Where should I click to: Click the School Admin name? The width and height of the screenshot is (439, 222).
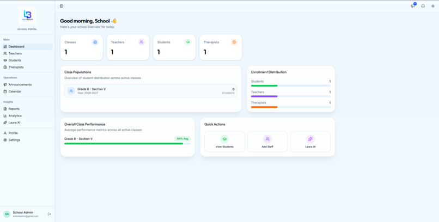(x=23, y=213)
